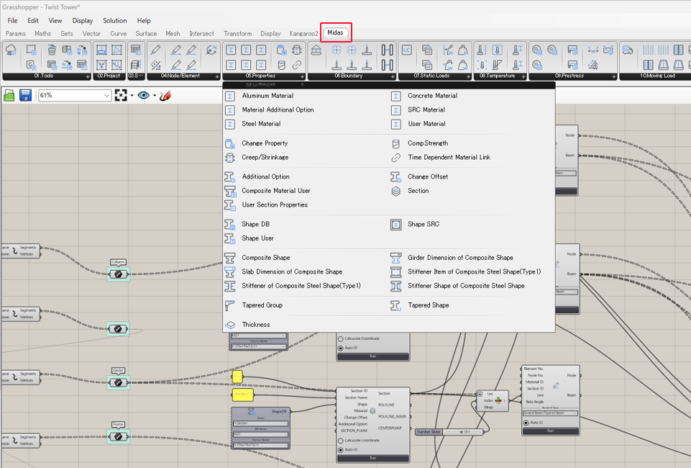Click the house-shaped icon in 06.Boundary panel
Image resolution: width=691 pixels, height=468 pixels.
(x=316, y=50)
